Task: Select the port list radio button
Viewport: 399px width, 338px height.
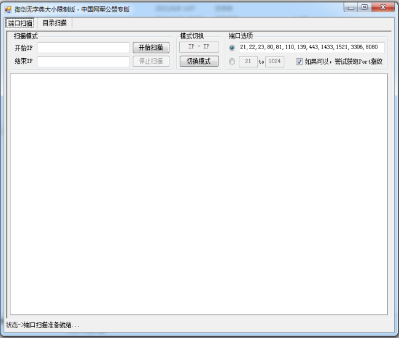Action: click(x=231, y=48)
